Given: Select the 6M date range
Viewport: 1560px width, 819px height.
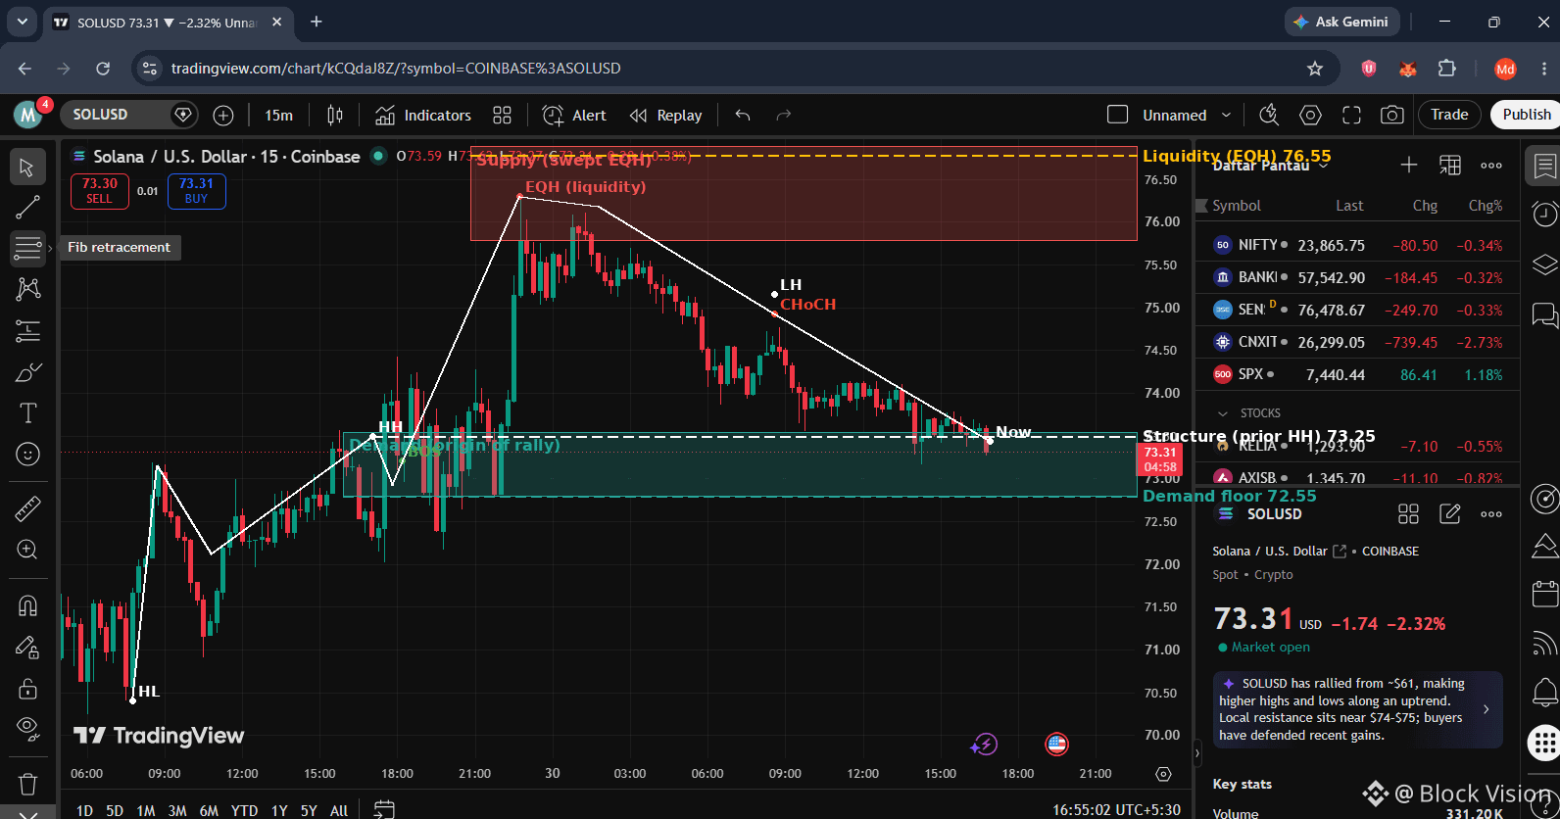Looking at the screenshot, I should (209, 810).
